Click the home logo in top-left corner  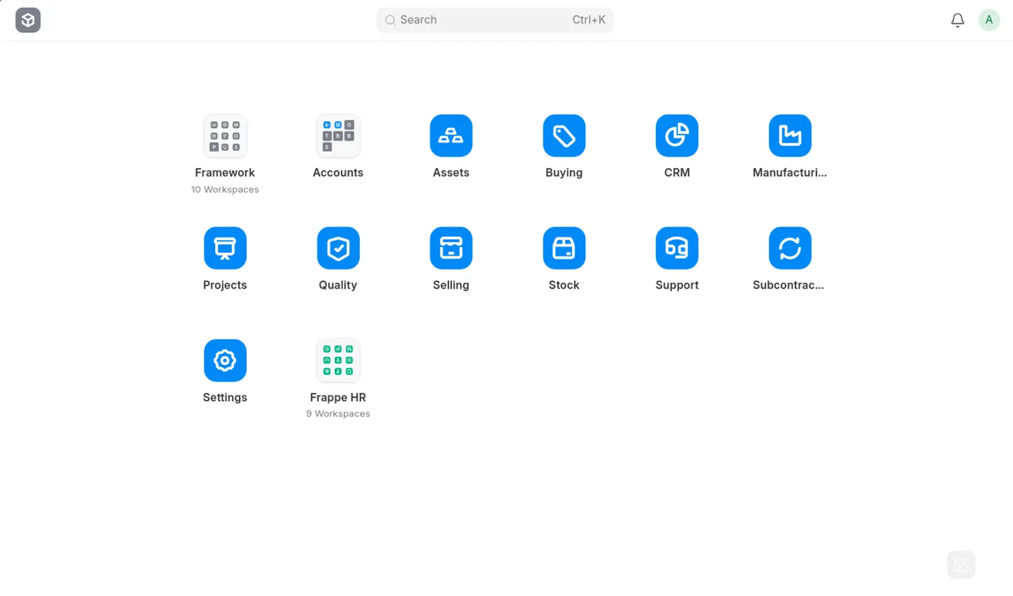(x=28, y=20)
